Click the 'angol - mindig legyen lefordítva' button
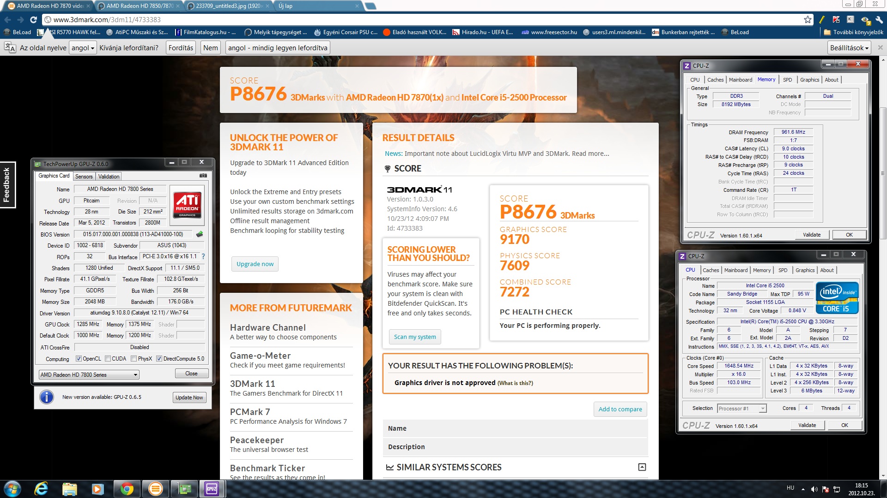The width and height of the screenshot is (887, 498). coord(278,47)
